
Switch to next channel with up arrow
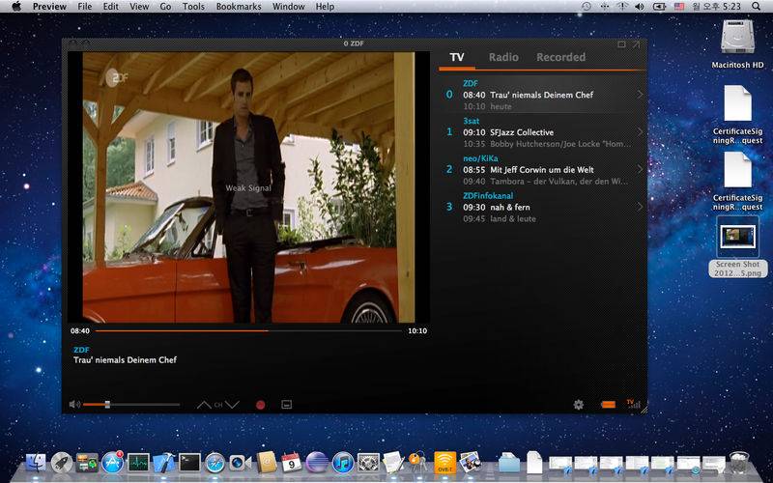[x=204, y=405]
